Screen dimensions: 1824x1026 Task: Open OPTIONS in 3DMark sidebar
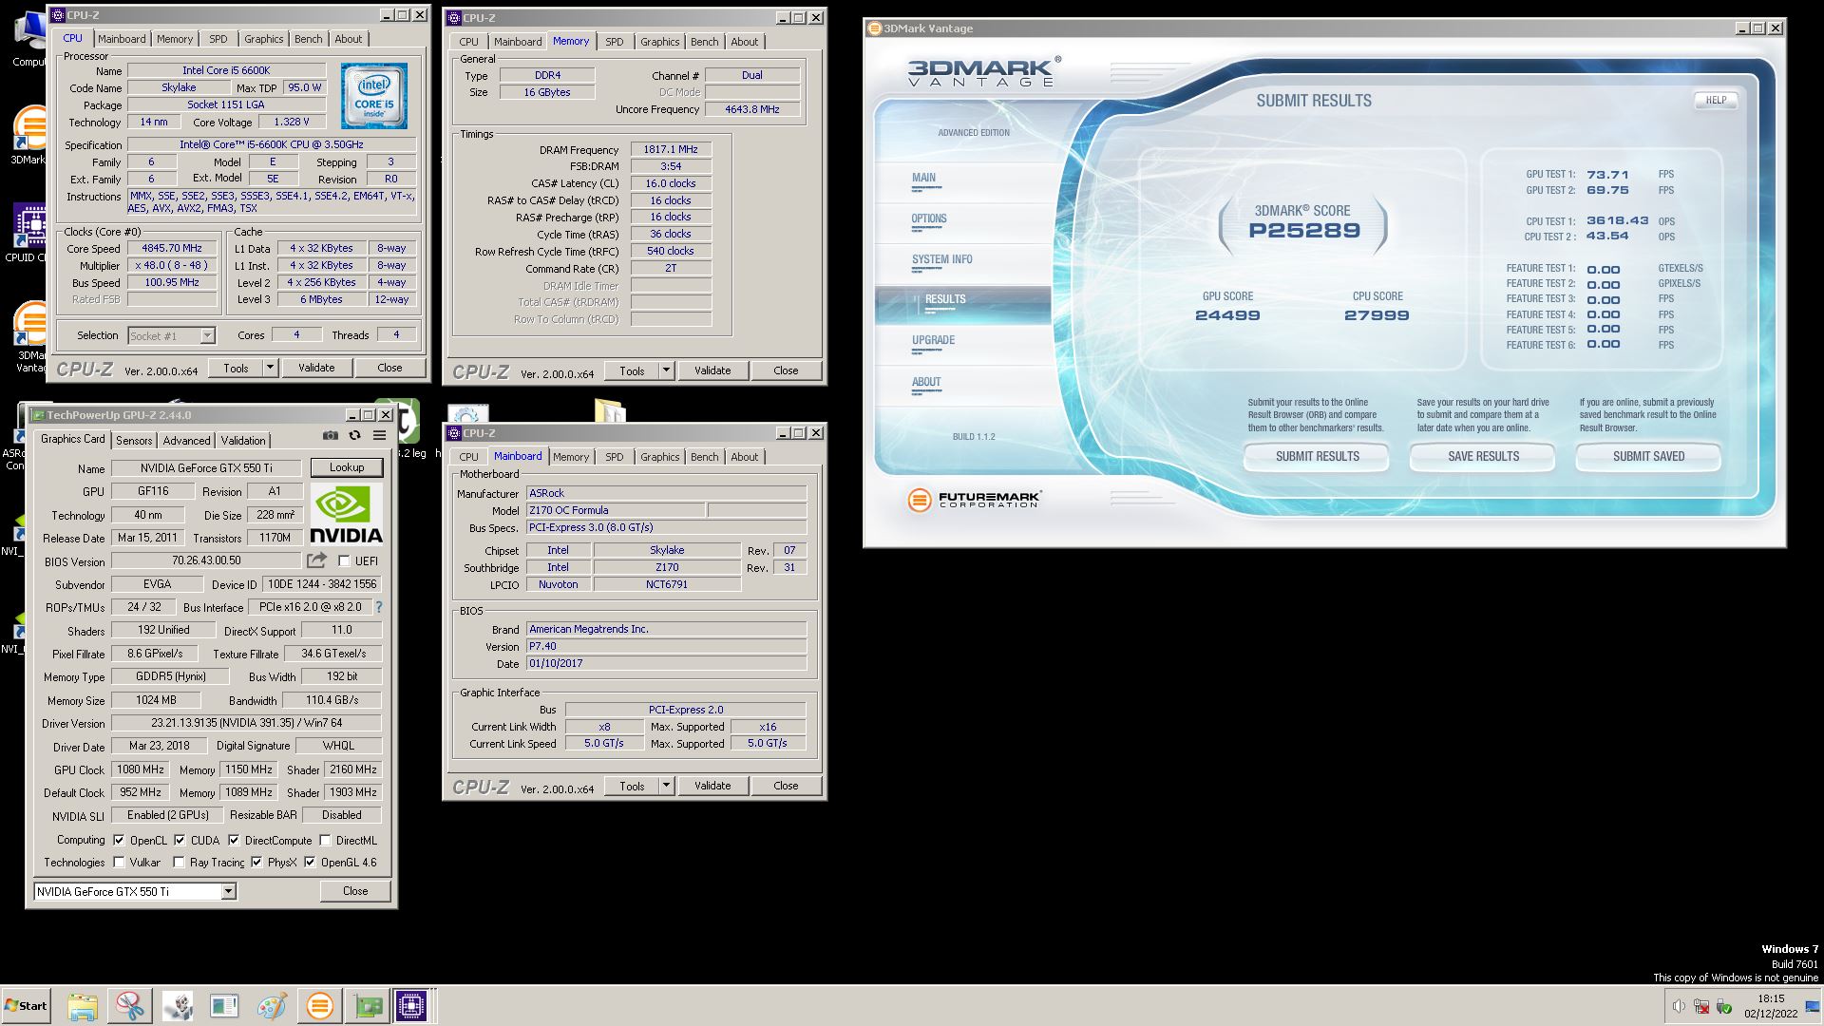(929, 218)
